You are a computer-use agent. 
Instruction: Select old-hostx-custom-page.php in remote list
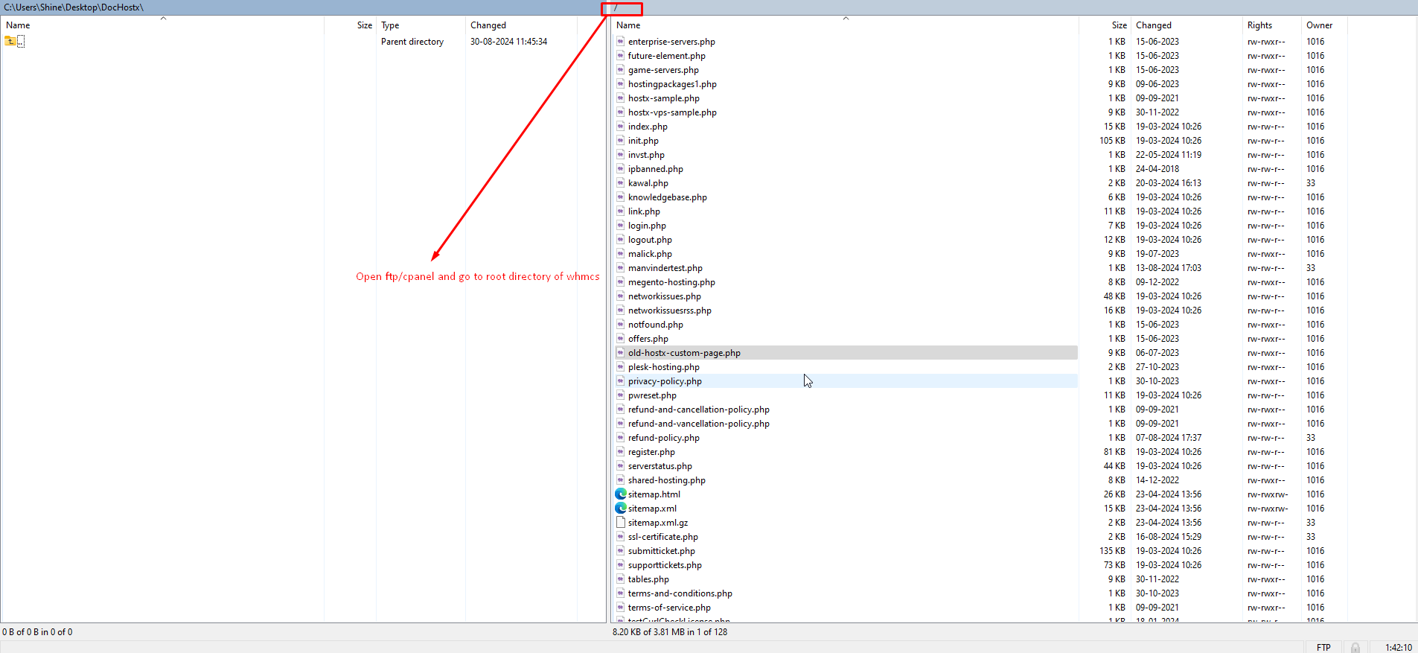(684, 353)
